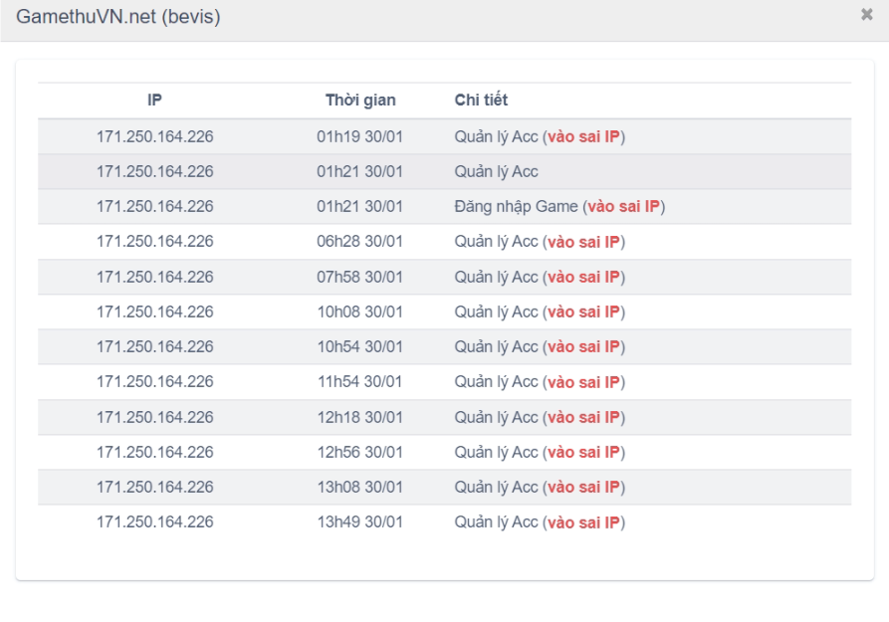Click the Chi tiết column header
Image resolution: width=889 pixels, height=622 pixels.
(481, 100)
